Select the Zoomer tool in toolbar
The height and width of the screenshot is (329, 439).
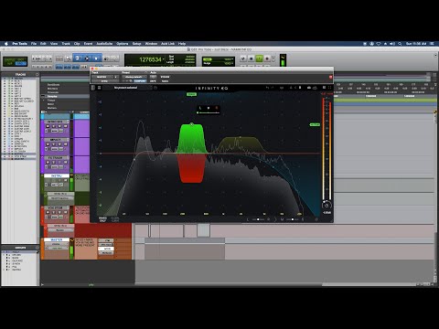point(69,58)
